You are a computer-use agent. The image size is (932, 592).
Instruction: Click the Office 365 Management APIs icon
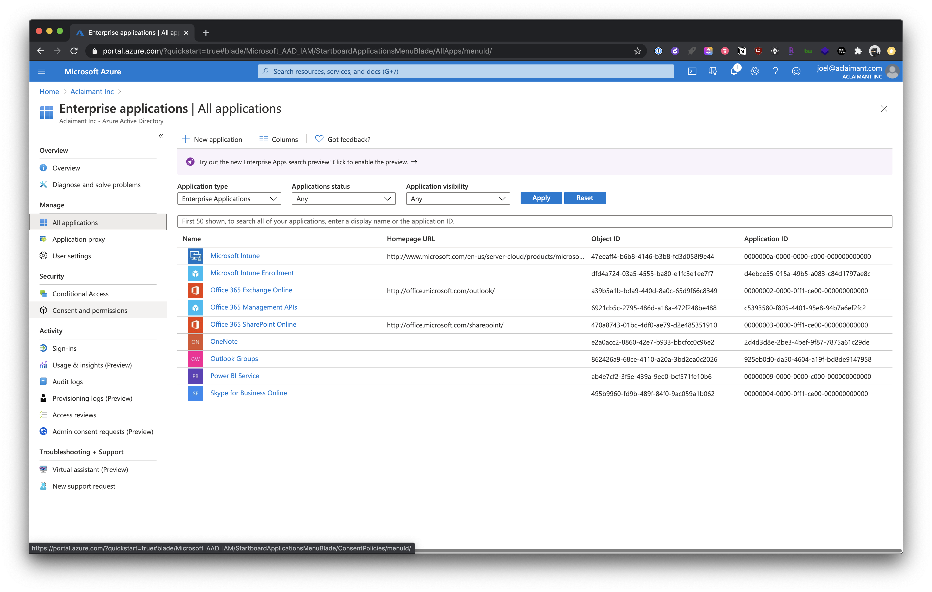tap(196, 308)
